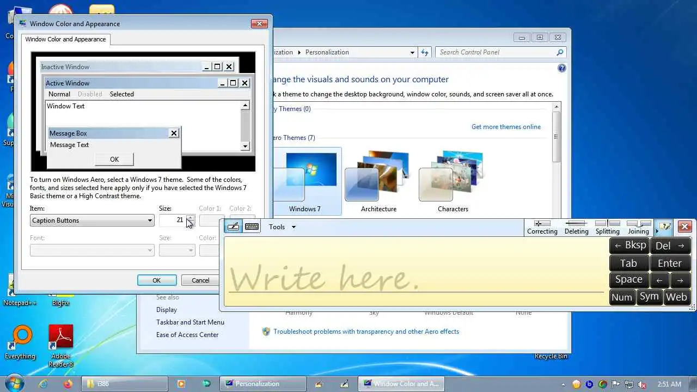Click the 2:51 AM taskbar clock
The width and height of the screenshot is (697, 392).
[669, 384]
